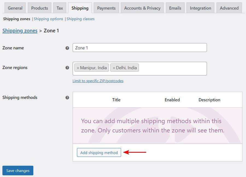Viewport: 246px width, 177px height.
Task: Go to Shipping classes sub-section
Action: click(81, 19)
